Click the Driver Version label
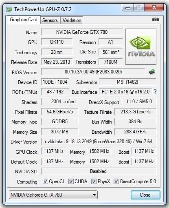The width and height of the screenshot is (169, 208). point(24,142)
